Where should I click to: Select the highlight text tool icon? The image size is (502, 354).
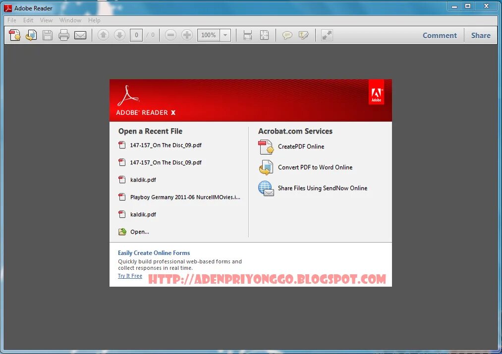tap(303, 35)
